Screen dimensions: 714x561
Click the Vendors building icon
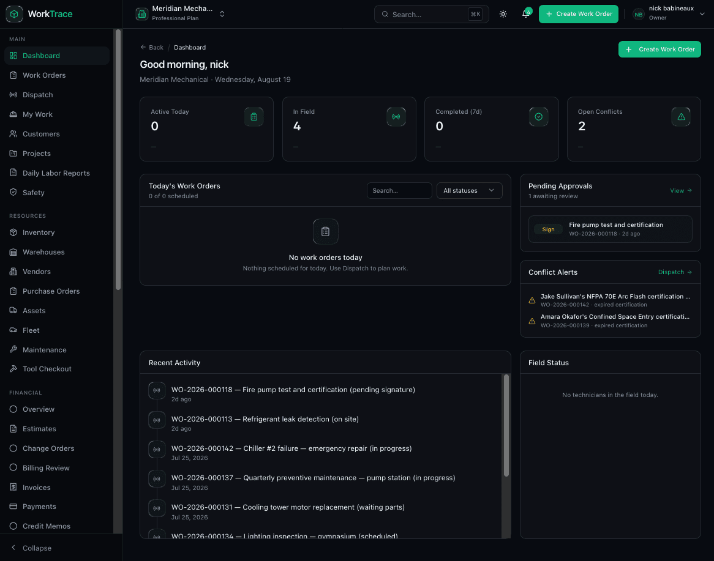coord(13,271)
